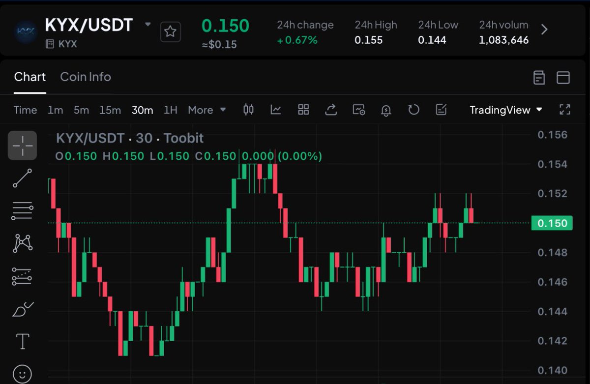This screenshot has width=590, height=384.
Task: Open the order book document icon
Action: 539,77
